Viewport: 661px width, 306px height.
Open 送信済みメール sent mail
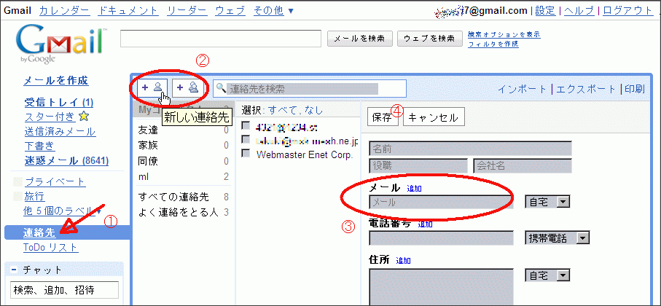[60, 131]
